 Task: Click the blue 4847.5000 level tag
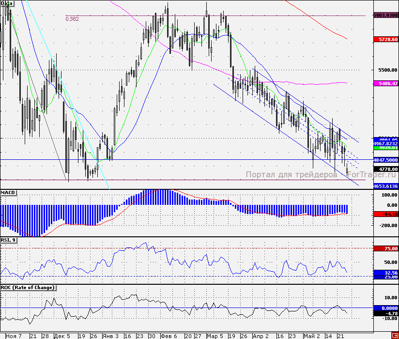point(385,159)
